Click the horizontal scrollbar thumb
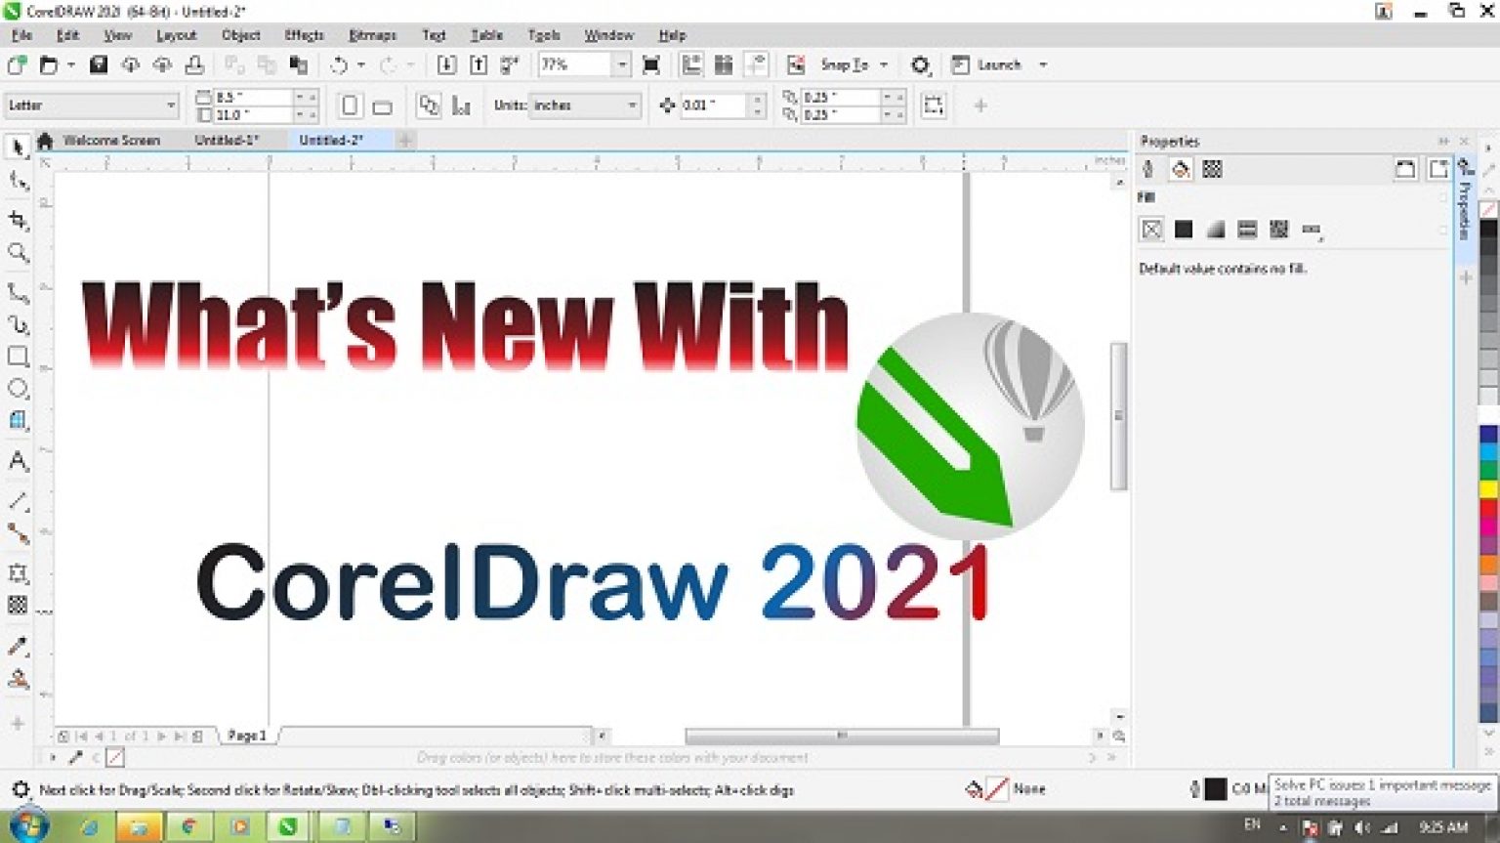Screen dimensions: 1500x843 (x=842, y=736)
